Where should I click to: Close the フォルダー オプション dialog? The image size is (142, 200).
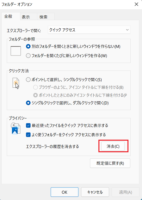tap(137, 4)
